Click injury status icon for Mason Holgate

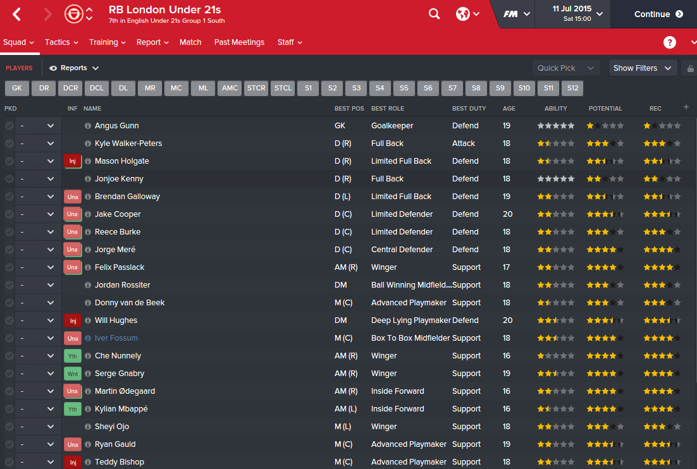73,161
